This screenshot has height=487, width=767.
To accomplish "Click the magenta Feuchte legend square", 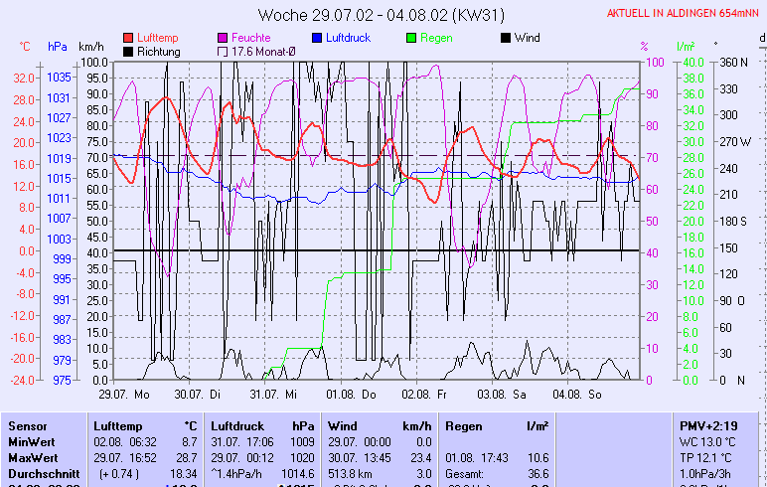I will tap(222, 38).
